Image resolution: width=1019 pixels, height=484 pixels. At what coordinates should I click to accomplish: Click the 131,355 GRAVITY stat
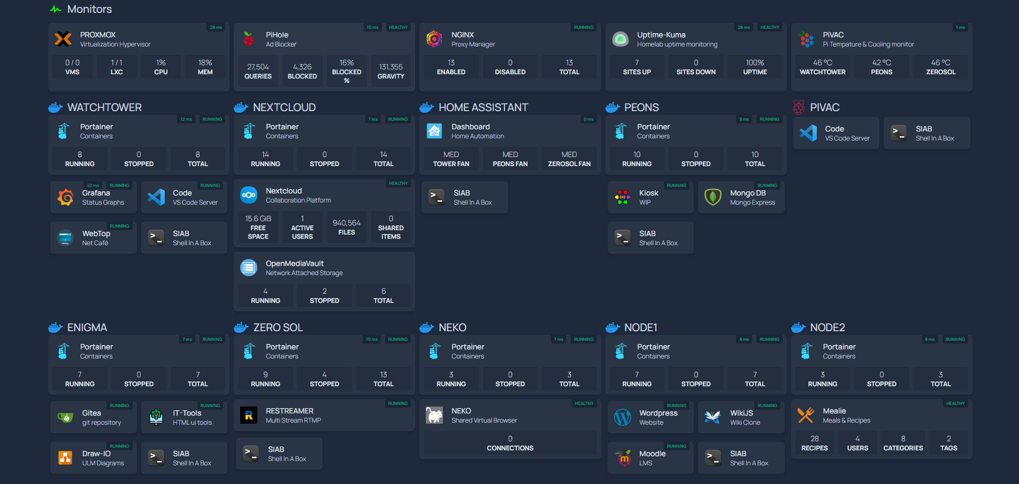pos(391,71)
